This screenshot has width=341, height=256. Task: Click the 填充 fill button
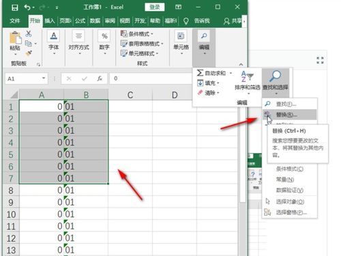click(x=208, y=83)
